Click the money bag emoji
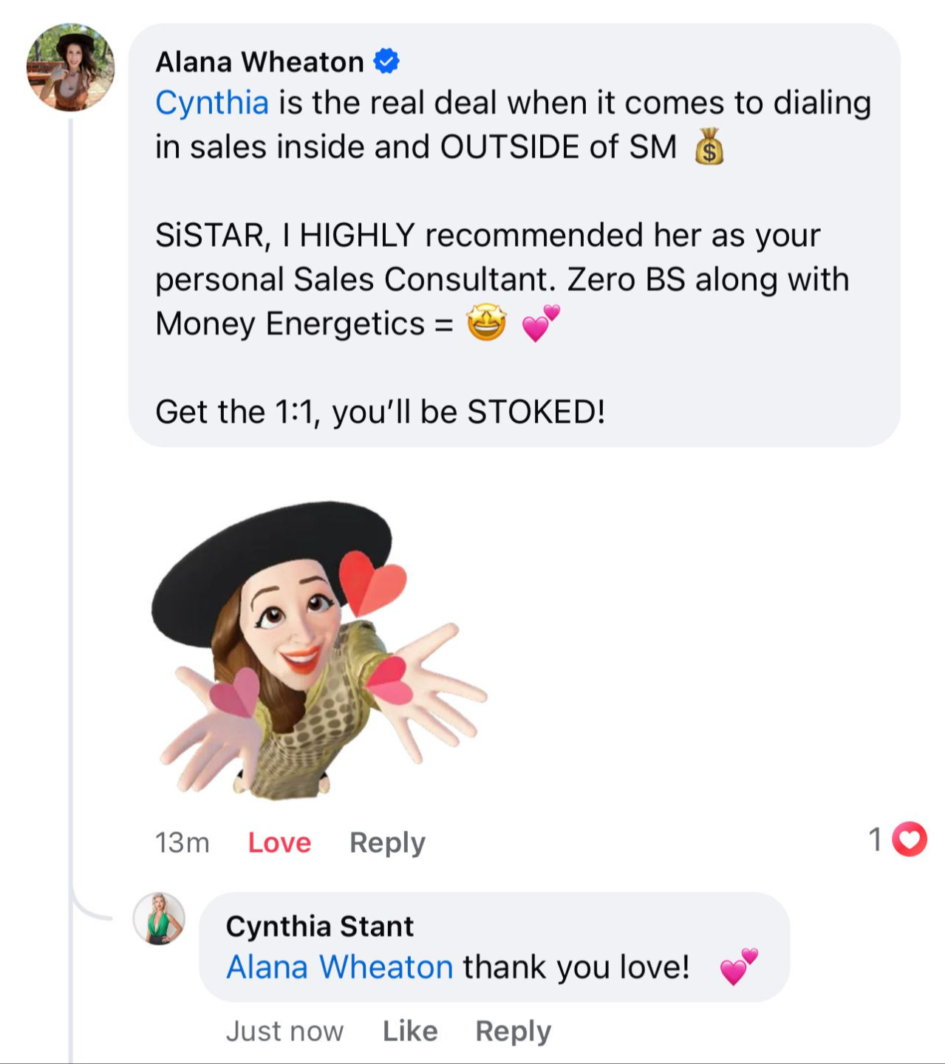Viewport: 945px width, 1064px height. click(709, 146)
